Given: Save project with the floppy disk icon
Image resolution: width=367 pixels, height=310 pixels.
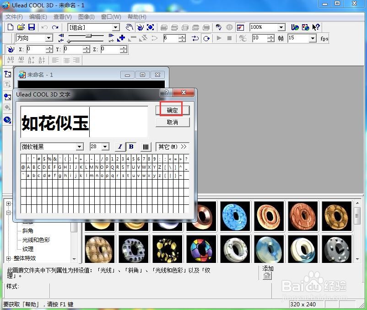Looking at the screenshot, I should click(x=32, y=27).
